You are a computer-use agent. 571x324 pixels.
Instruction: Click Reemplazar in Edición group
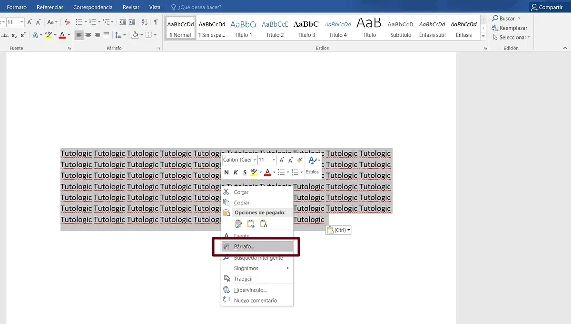coord(510,28)
